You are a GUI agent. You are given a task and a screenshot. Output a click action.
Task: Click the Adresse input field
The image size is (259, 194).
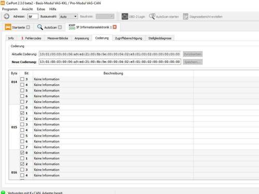point(33,17)
